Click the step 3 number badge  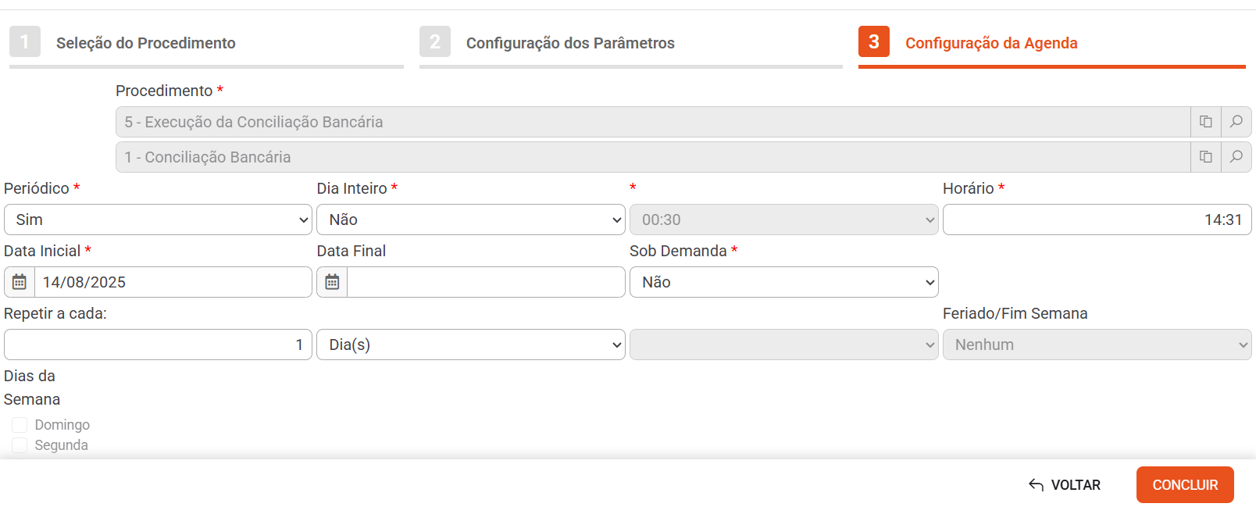873,41
